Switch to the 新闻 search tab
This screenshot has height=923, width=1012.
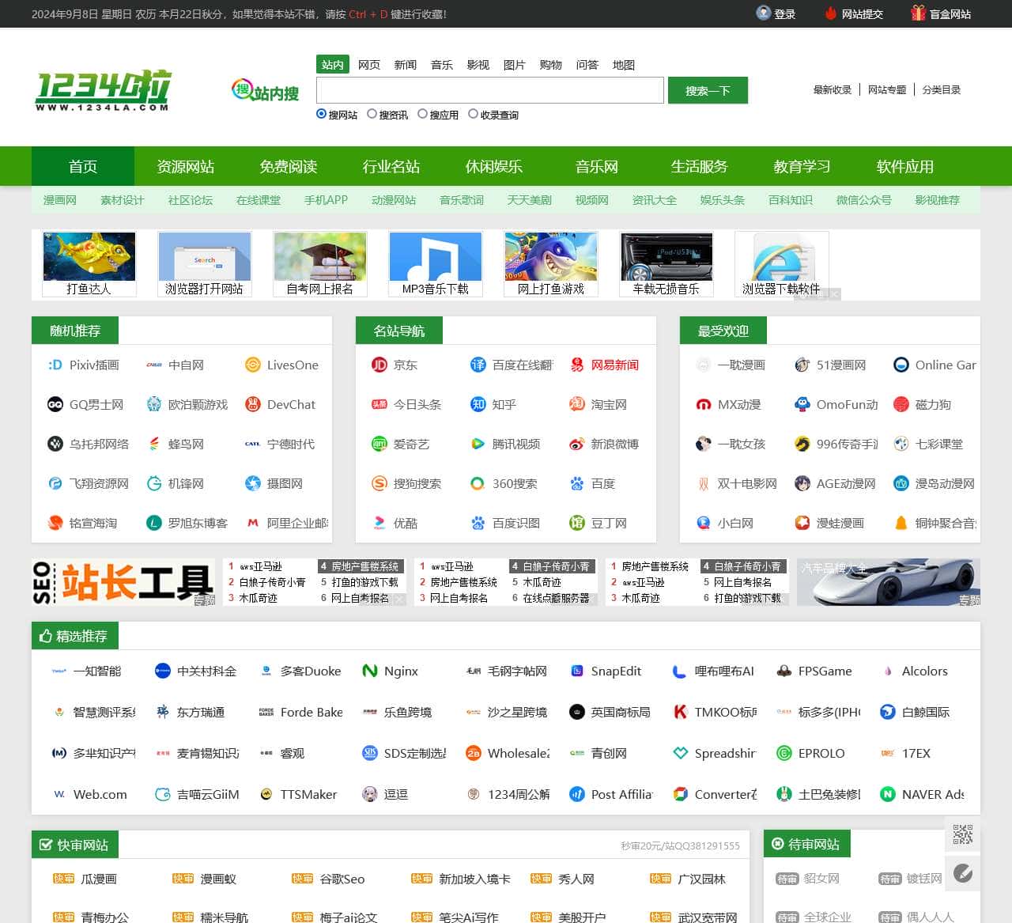point(406,65)
